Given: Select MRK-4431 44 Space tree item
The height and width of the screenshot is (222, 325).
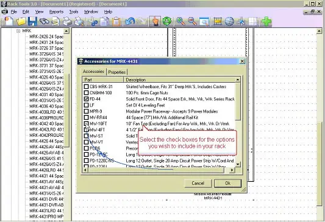Looking at the screenshot, I should (x=46, y=176).
